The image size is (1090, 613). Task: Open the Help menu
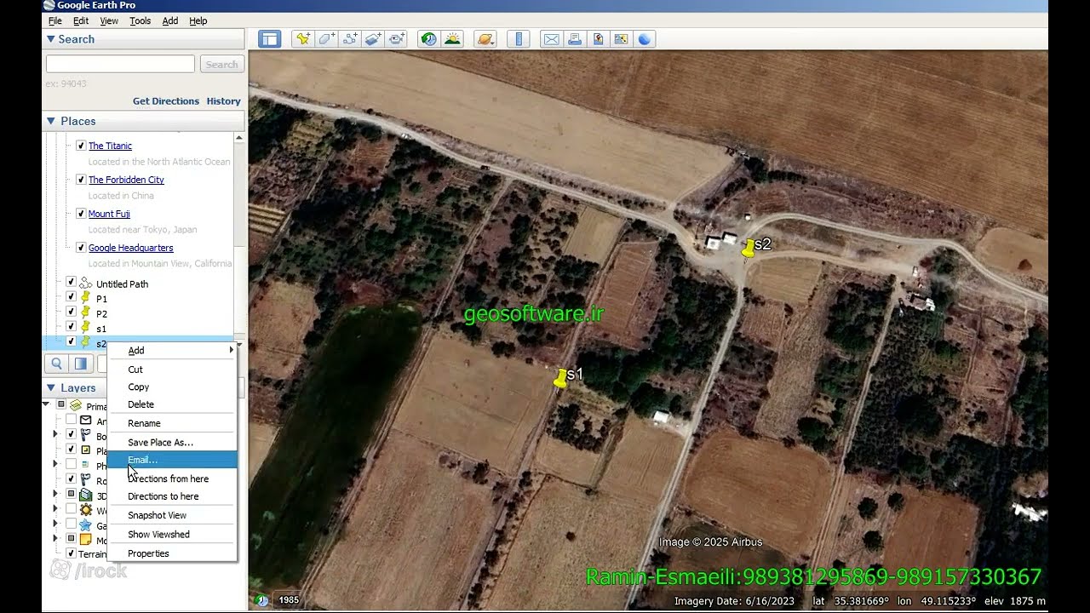[x=198, y=20]
